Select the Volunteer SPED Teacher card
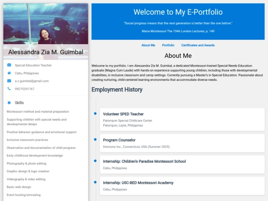 click(182, 120)
